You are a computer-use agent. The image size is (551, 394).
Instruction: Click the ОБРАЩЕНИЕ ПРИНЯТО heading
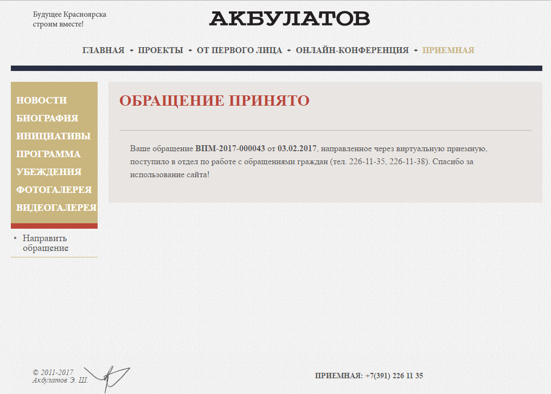[x=214, y=101]
